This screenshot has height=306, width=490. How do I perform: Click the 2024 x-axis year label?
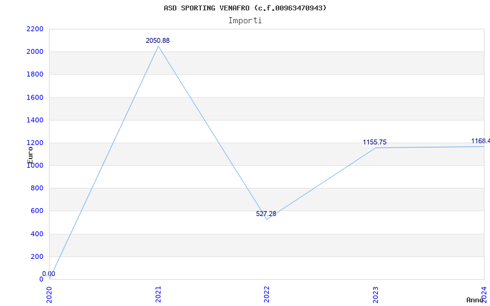[484, 294]
